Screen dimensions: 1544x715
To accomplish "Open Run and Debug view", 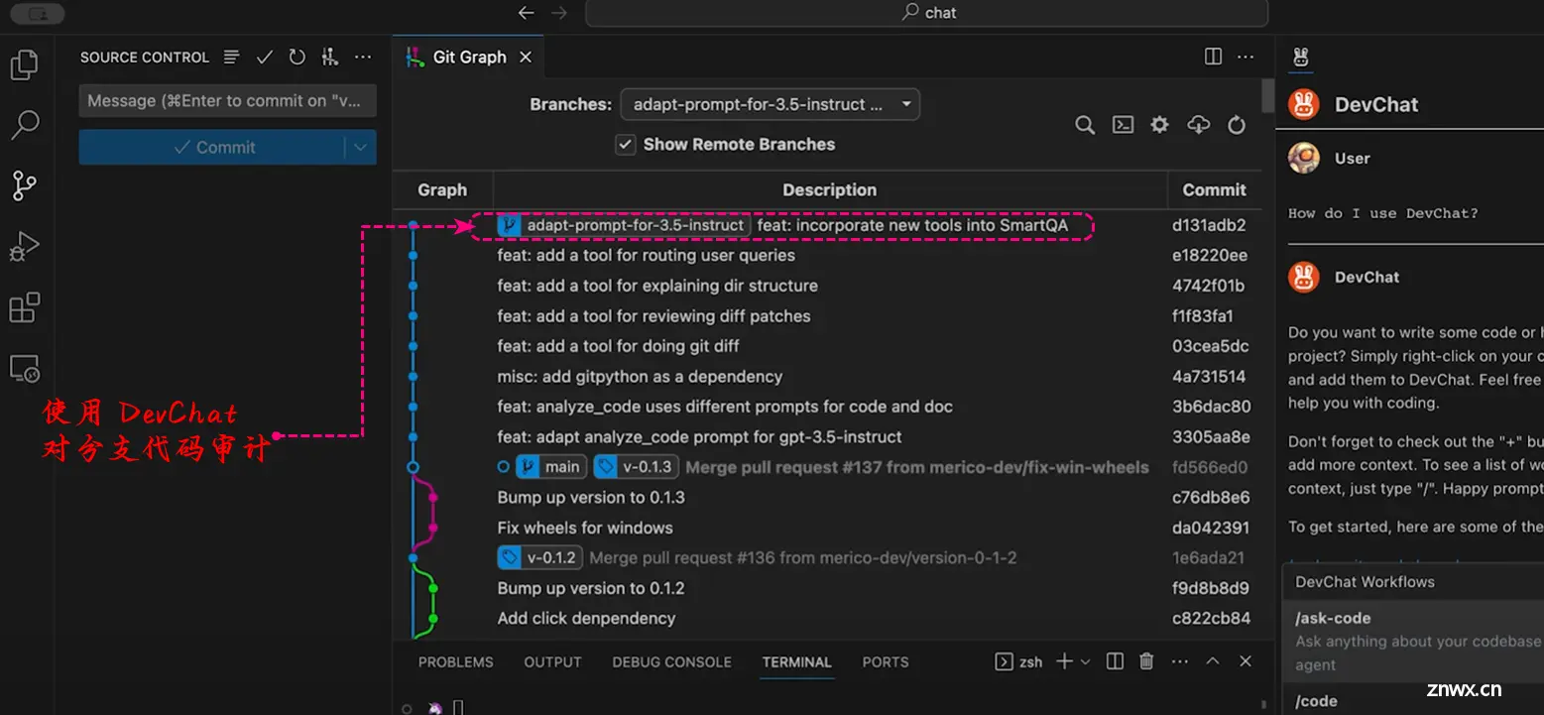I will (x=24, y=246).
